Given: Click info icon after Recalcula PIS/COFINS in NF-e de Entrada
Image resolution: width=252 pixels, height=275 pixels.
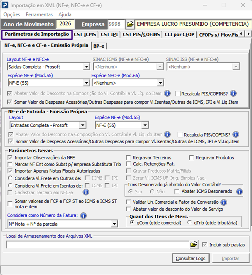Looking at the screenshot, I should tap(236, 135).
